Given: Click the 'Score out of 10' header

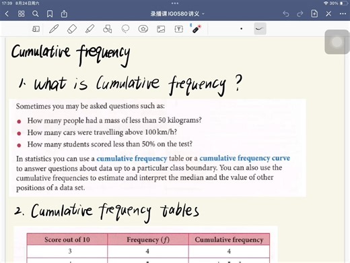Looking at the screenshot, I should [67, 239].
